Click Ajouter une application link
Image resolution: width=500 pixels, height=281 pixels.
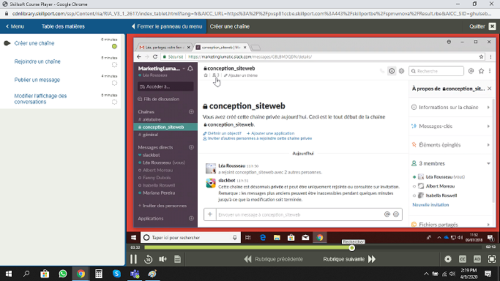click(271, 134)
